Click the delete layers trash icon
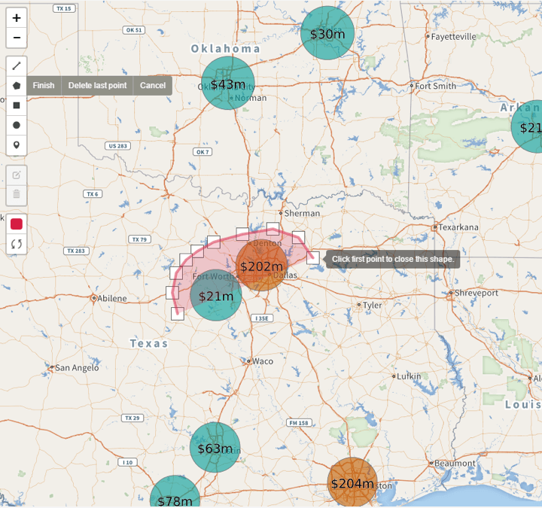Screen dimensions: 542x508 tap(17, 195)
